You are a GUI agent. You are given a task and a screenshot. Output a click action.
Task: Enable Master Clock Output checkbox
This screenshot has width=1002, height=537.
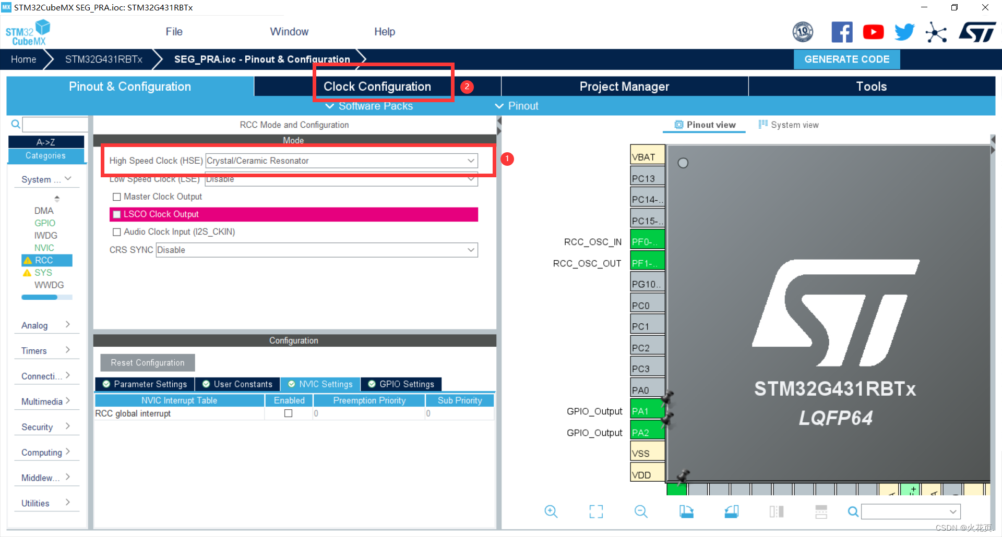117,197
